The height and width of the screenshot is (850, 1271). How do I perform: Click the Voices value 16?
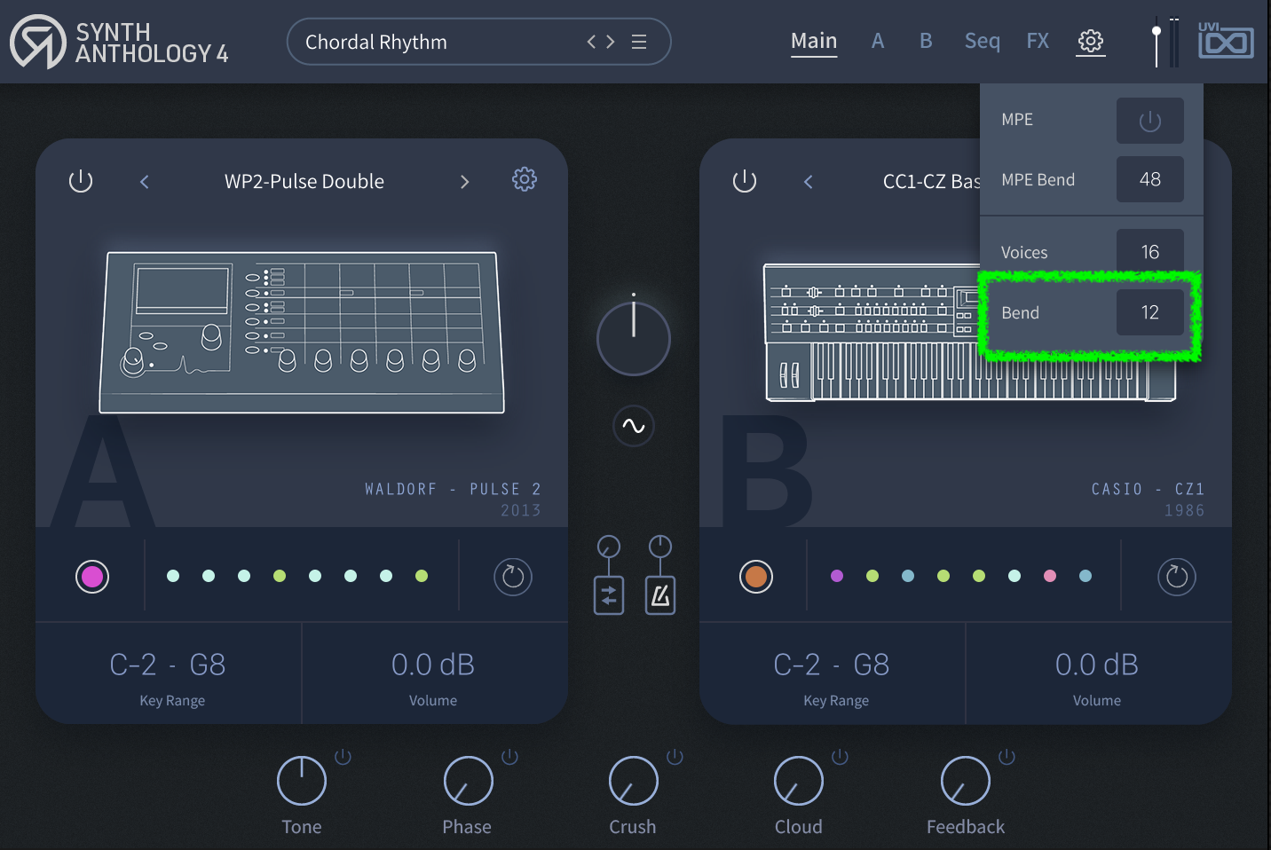[1149, 252]
